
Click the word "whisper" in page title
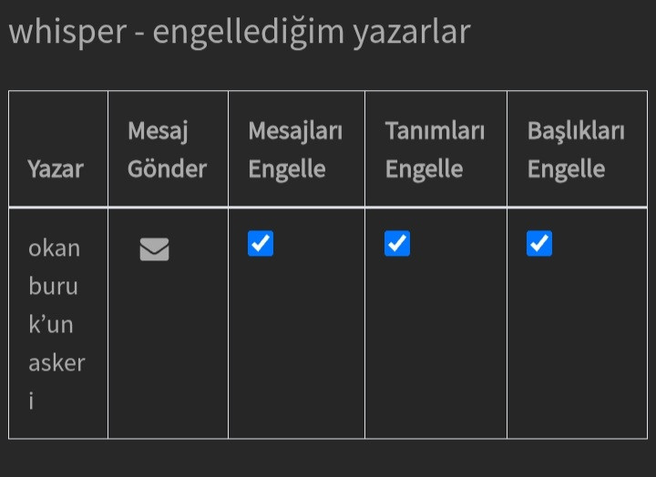[x=66, y=32]
